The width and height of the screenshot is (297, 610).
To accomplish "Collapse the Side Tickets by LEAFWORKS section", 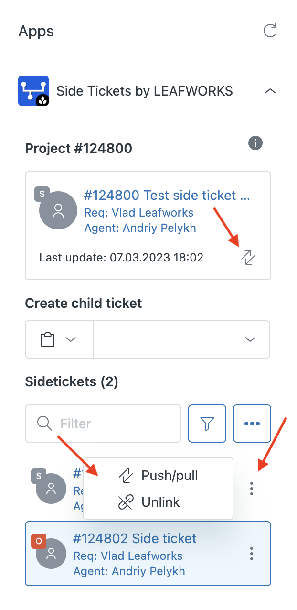I will coord(270,91).
